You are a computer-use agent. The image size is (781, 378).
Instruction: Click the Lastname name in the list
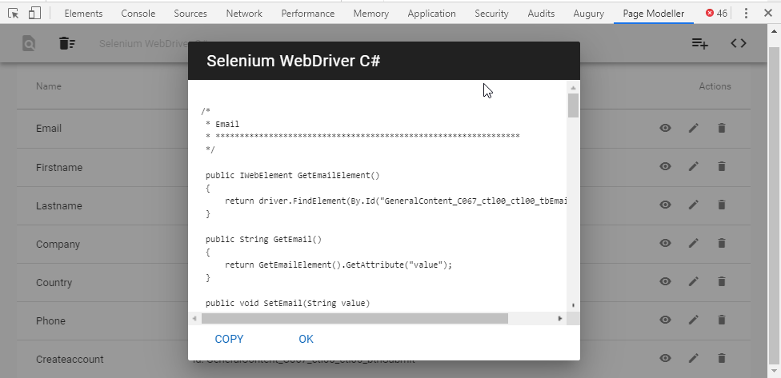click(58, 206)
